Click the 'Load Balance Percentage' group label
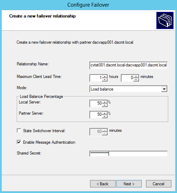The width and height of the screenshot is (177, 193). point(42,96)
